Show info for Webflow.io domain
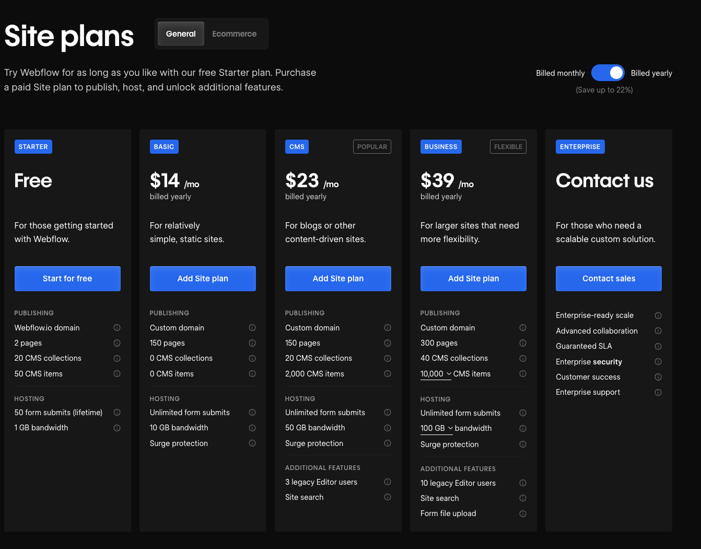The image size is (701, 549). pos(117,328)
